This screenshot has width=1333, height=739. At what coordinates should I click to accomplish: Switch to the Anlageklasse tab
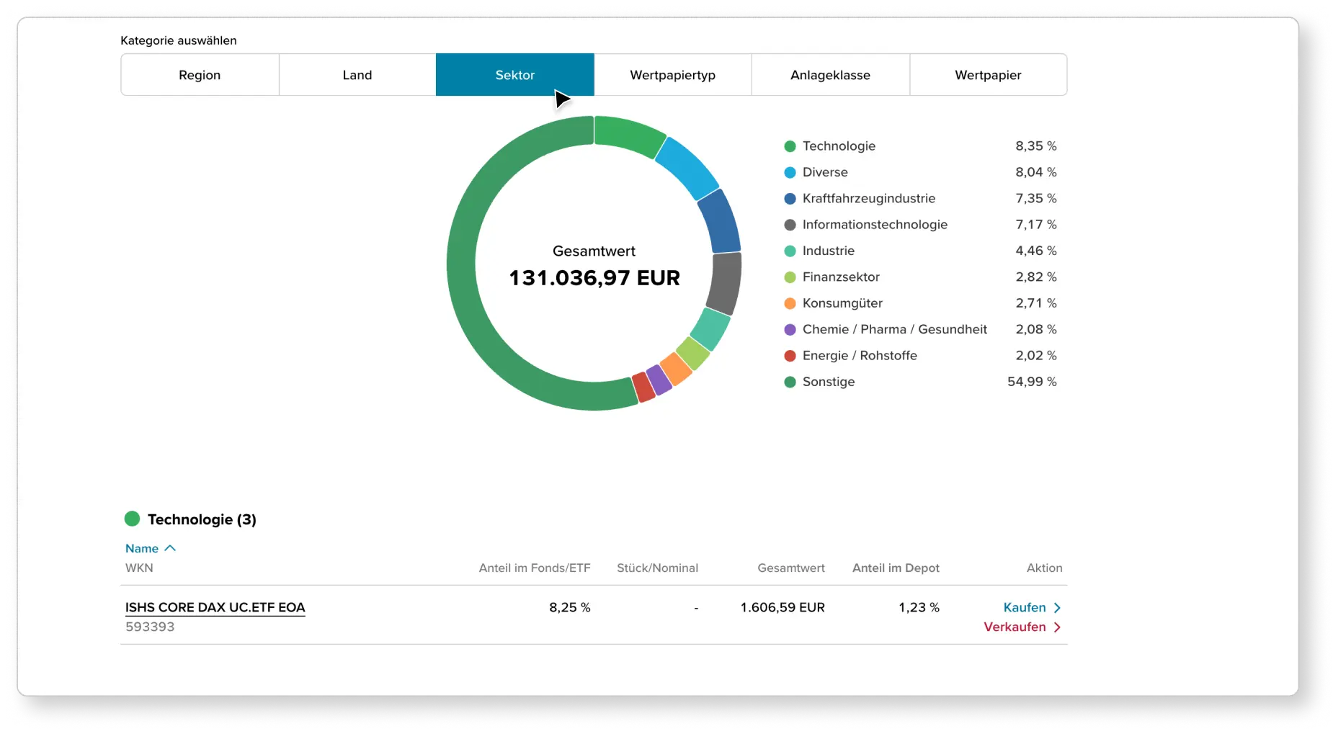point(830,74)
